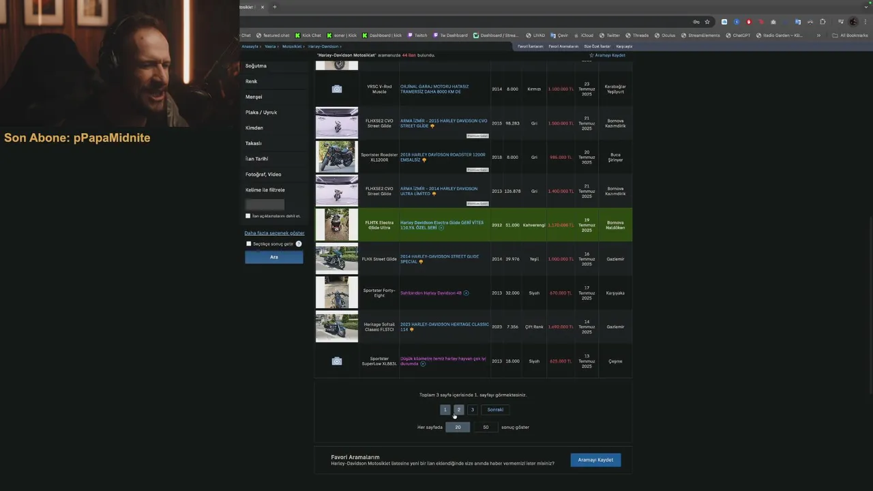The image size is (873, 491).
Task: Bookmark this page with the star icon
Action: [707, 22]
